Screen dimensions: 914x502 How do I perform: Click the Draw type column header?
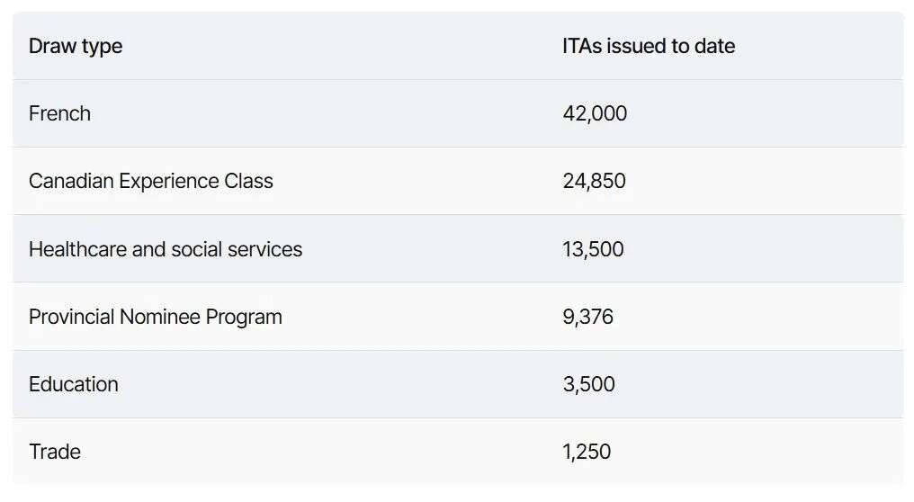(x=76, y=46)
